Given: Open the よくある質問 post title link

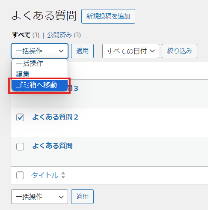Looking at the screenshot, I should click(x=52, y=146).
